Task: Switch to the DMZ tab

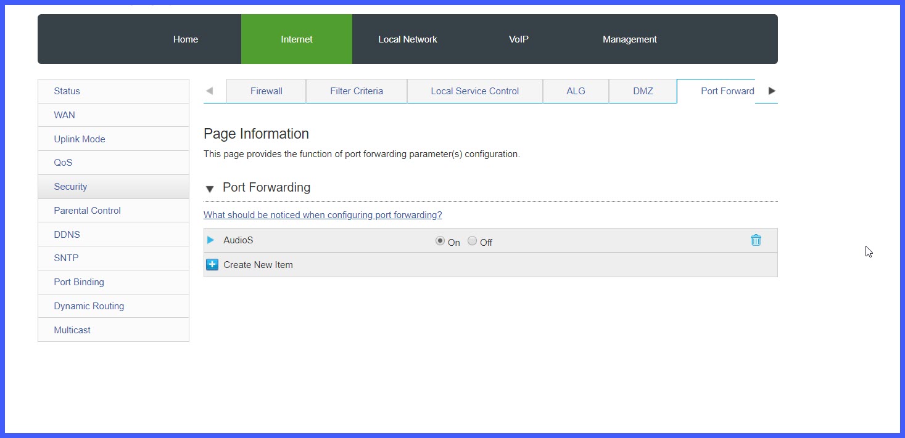Action: (643, 91)
